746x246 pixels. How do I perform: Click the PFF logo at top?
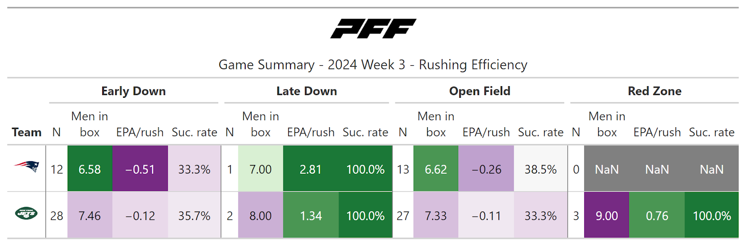373,28
